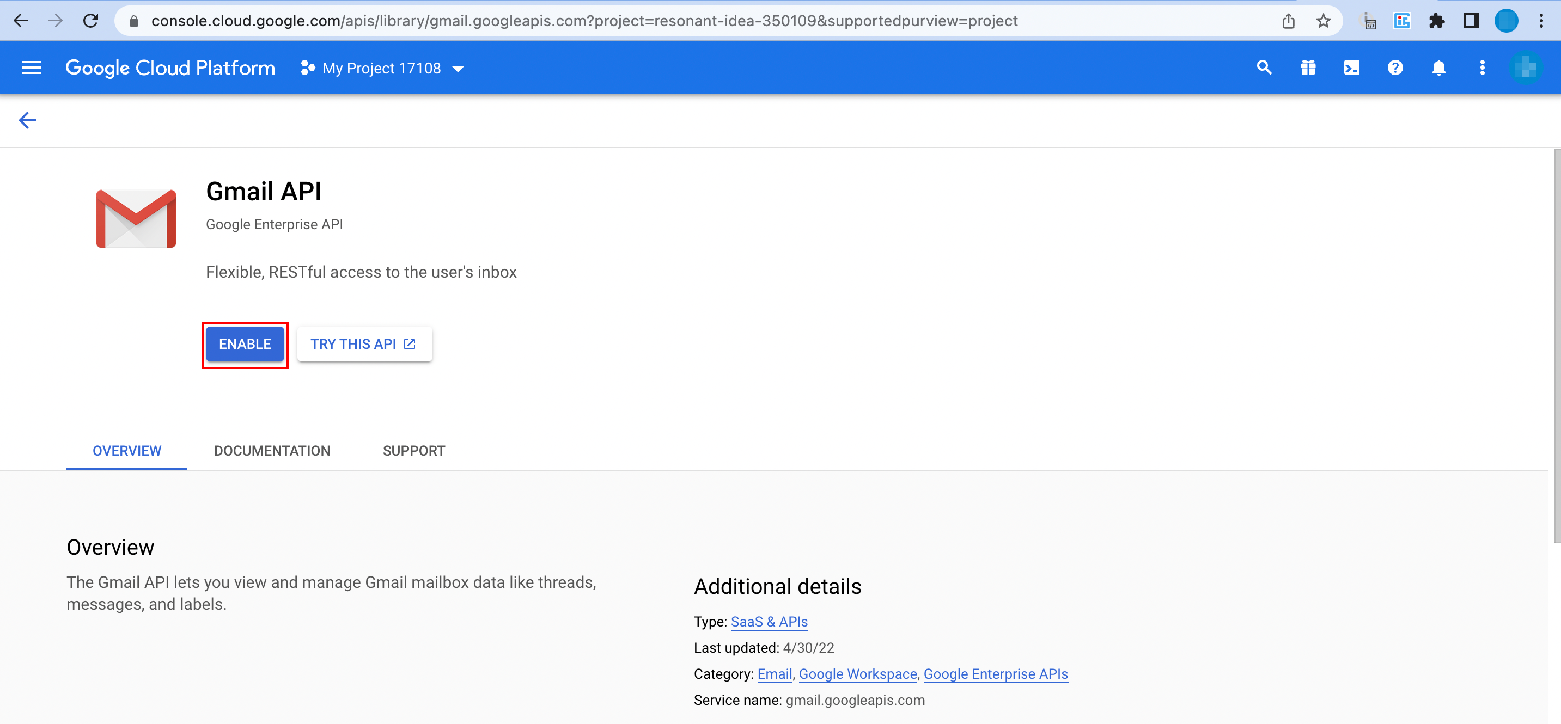This screenshot has width=1561, height=724.
Task: Click the browser back navigation arrow
Action: [x=20, y=20]
